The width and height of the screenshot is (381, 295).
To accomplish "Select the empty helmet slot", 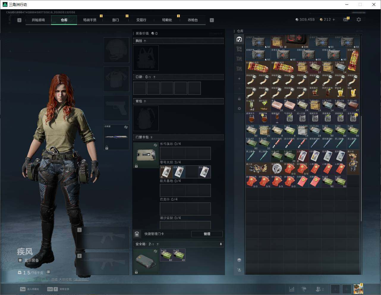I will click(x=116, y=50).
